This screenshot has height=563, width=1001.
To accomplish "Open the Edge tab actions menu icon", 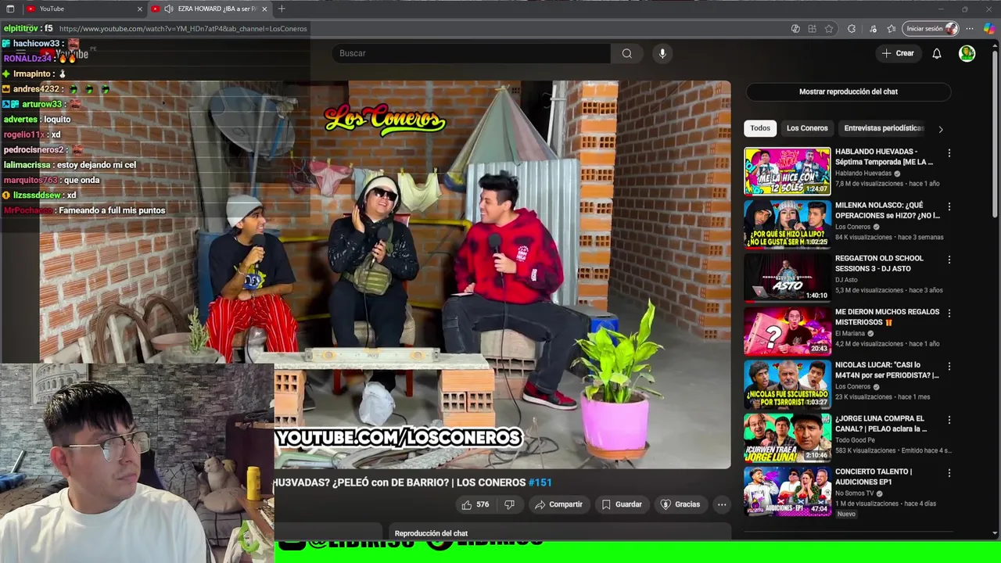I will pos(10,9).
